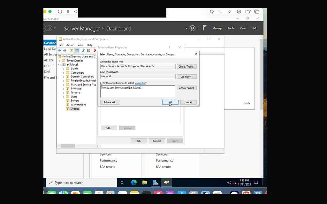Image resolution: width=327 pixels, height=204 pixels.
Task: Click in the object names text box
Action: (x=138, y=91)
